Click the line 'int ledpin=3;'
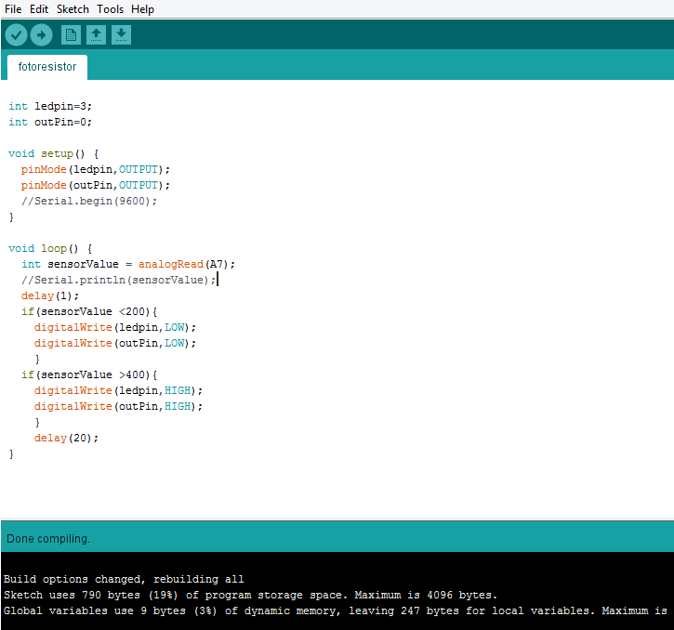This screenshot has width=674, height=630. [x=50, y=106]
